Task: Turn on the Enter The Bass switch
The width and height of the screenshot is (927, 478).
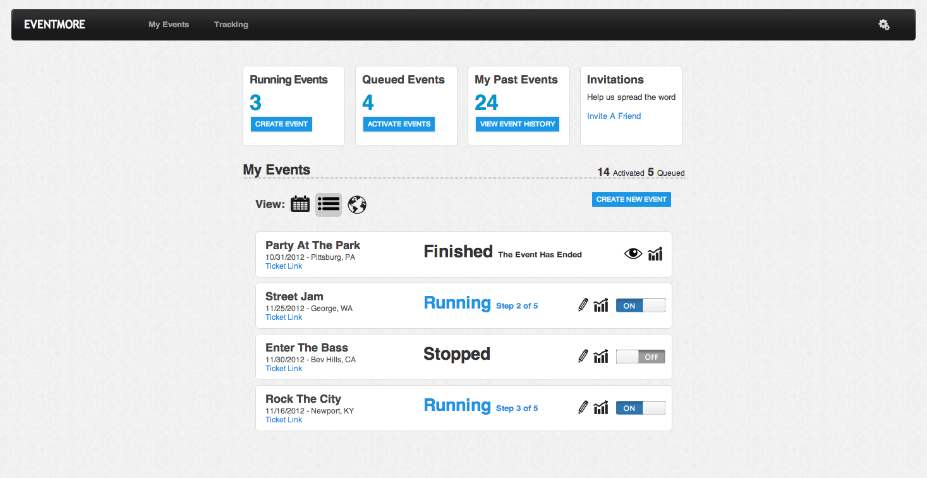Action: point(640,357)
